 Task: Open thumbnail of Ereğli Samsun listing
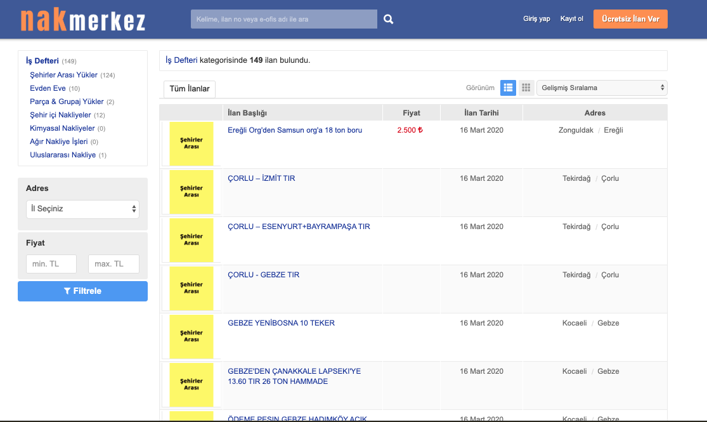tap(191, 144)
